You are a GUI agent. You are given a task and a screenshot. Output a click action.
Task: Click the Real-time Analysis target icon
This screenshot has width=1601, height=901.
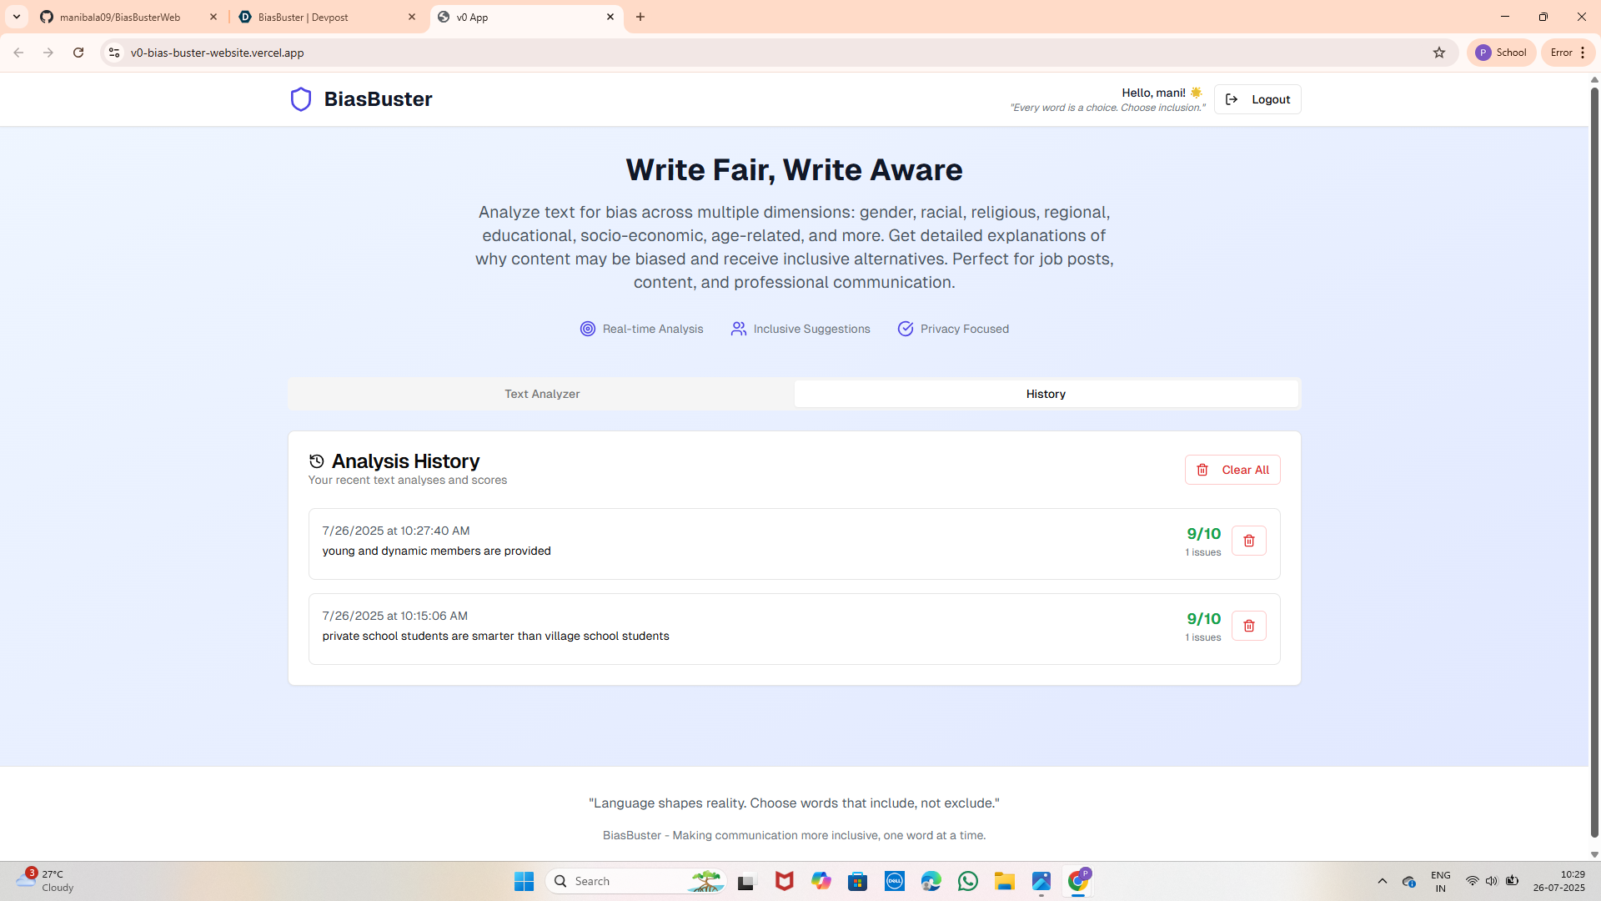click(x=588, y=329)
